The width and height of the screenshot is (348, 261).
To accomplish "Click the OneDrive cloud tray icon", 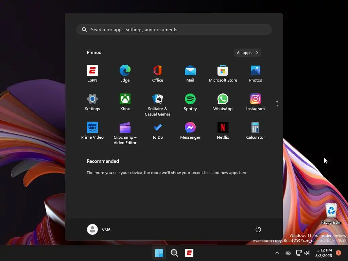I will (x=288, y=253).
